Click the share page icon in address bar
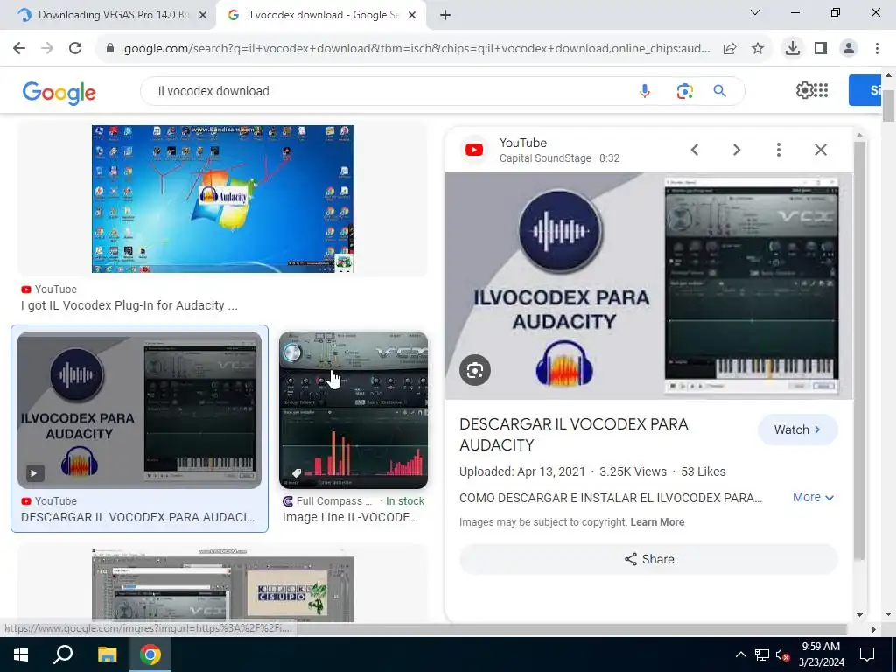Screen dimensions: 896x672 click(x=730, y=49)
